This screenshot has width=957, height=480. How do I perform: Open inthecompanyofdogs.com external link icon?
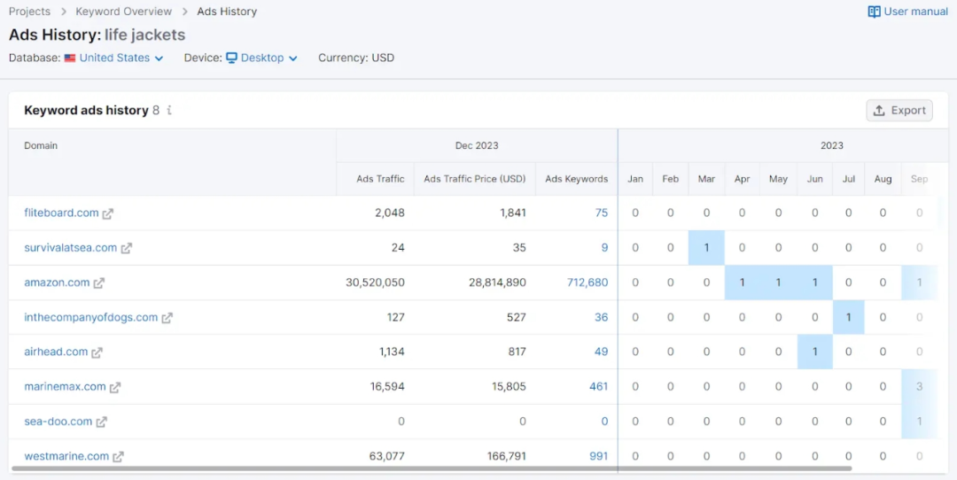pyautogui.click(x=167, y=318)
